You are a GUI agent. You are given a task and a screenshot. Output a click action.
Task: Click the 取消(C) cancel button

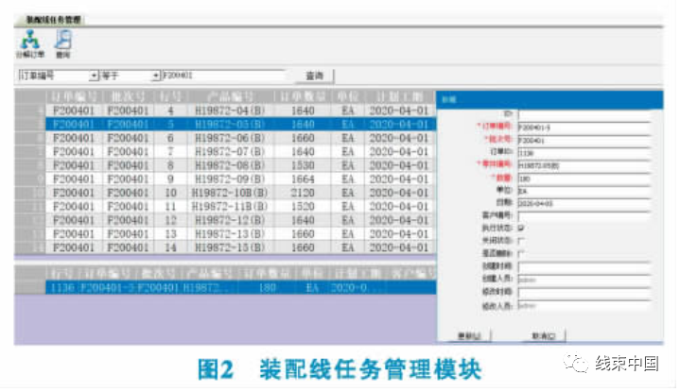click(544, 335)
